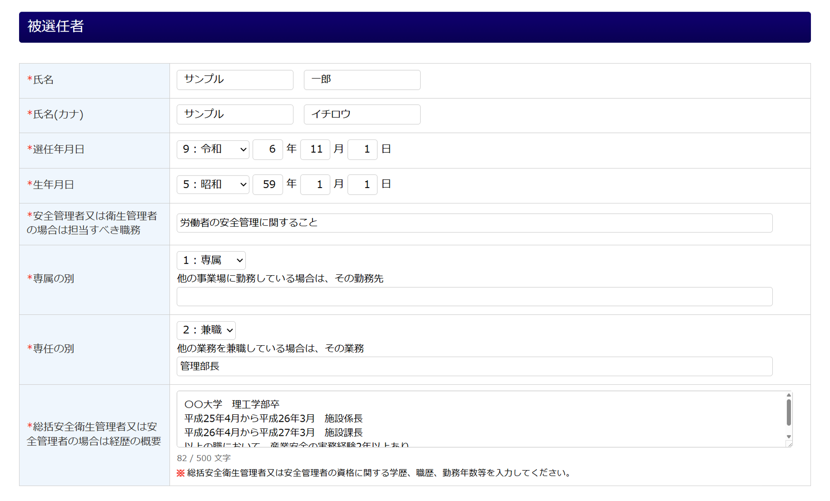Click the textarea scrollbar down arrow
The image size is (830, 501).
point(788,437)
